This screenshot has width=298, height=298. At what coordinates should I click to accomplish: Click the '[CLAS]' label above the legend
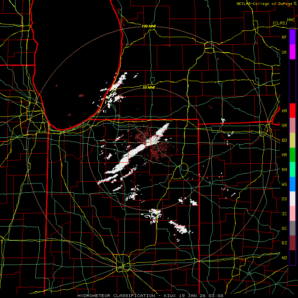(280, 23)
